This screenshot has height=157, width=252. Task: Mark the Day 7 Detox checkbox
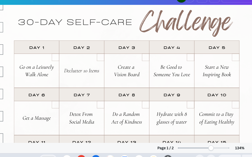pyautogui.click(x=100, y=105)
